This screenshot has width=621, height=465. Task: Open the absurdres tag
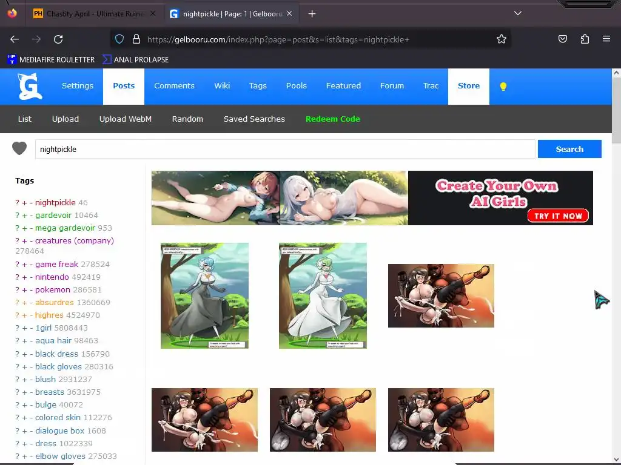(54, 302)
